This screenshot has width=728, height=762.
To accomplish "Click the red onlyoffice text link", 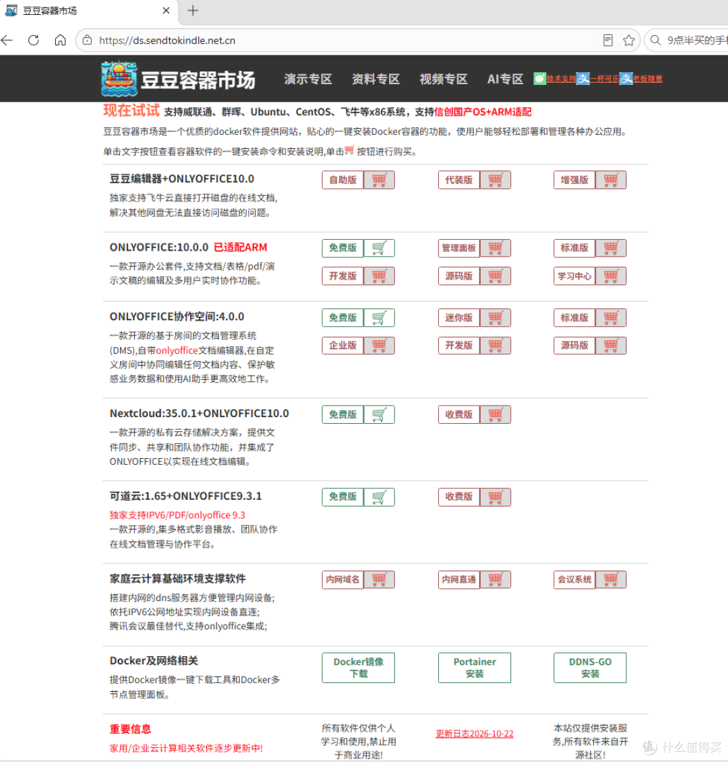I will [x=177, y=350].
